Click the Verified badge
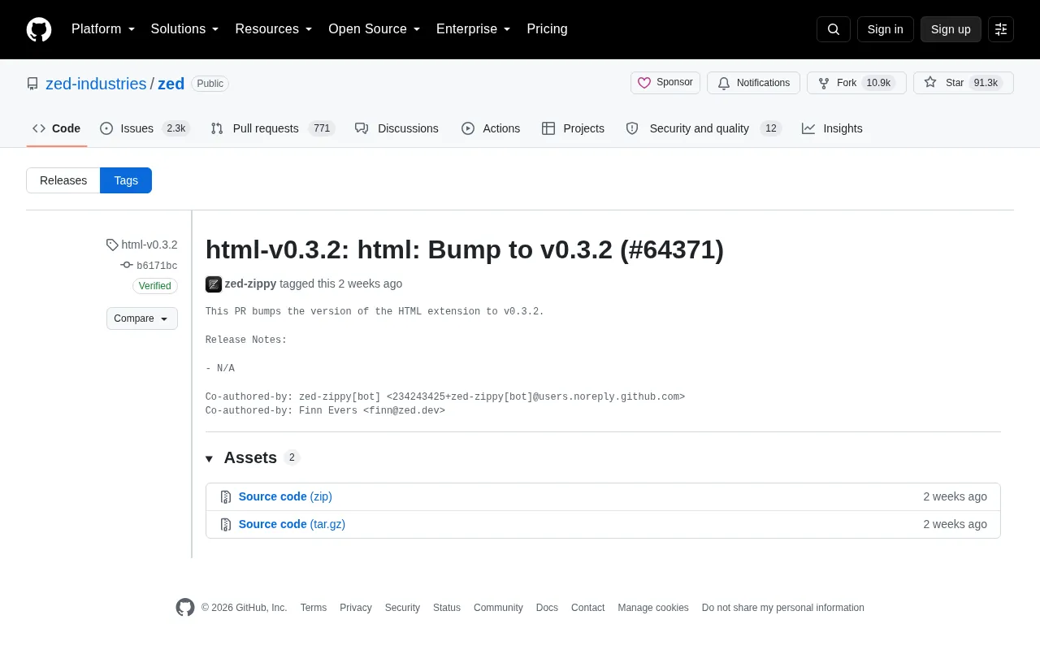This screenshot has width=1040, height=650. (155, 286)
